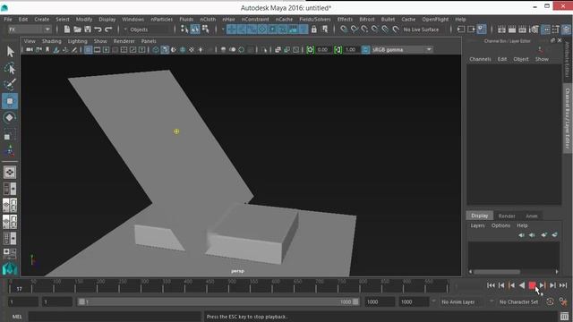The image size is (573, 322).
Task: Open Channels menu in Channel Box
Action: point(480,59)
